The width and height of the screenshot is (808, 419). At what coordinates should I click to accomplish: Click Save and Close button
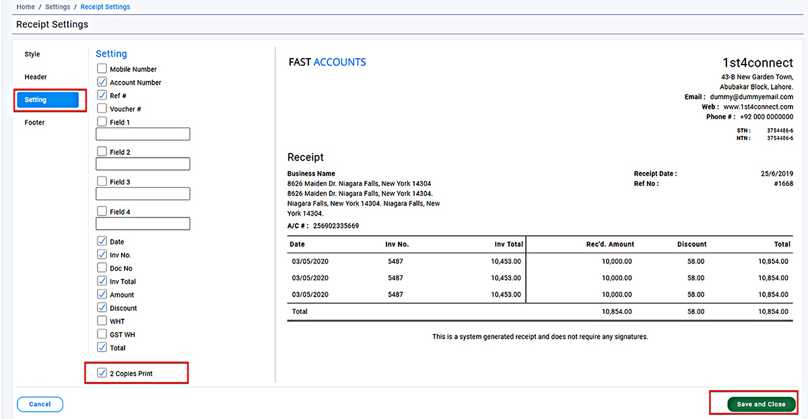pos(761,404)
